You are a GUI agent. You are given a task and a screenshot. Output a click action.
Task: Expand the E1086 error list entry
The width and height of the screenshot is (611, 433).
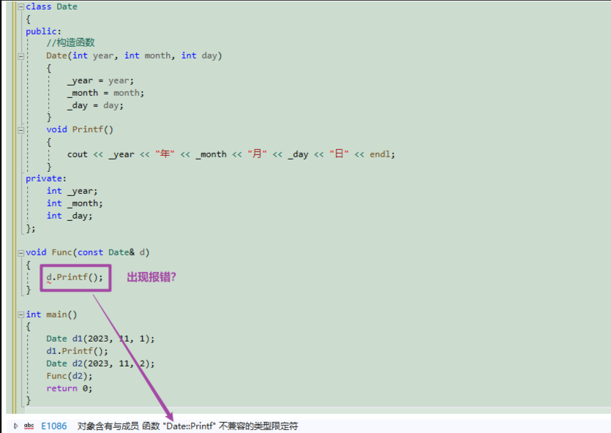tap(15, 426)
